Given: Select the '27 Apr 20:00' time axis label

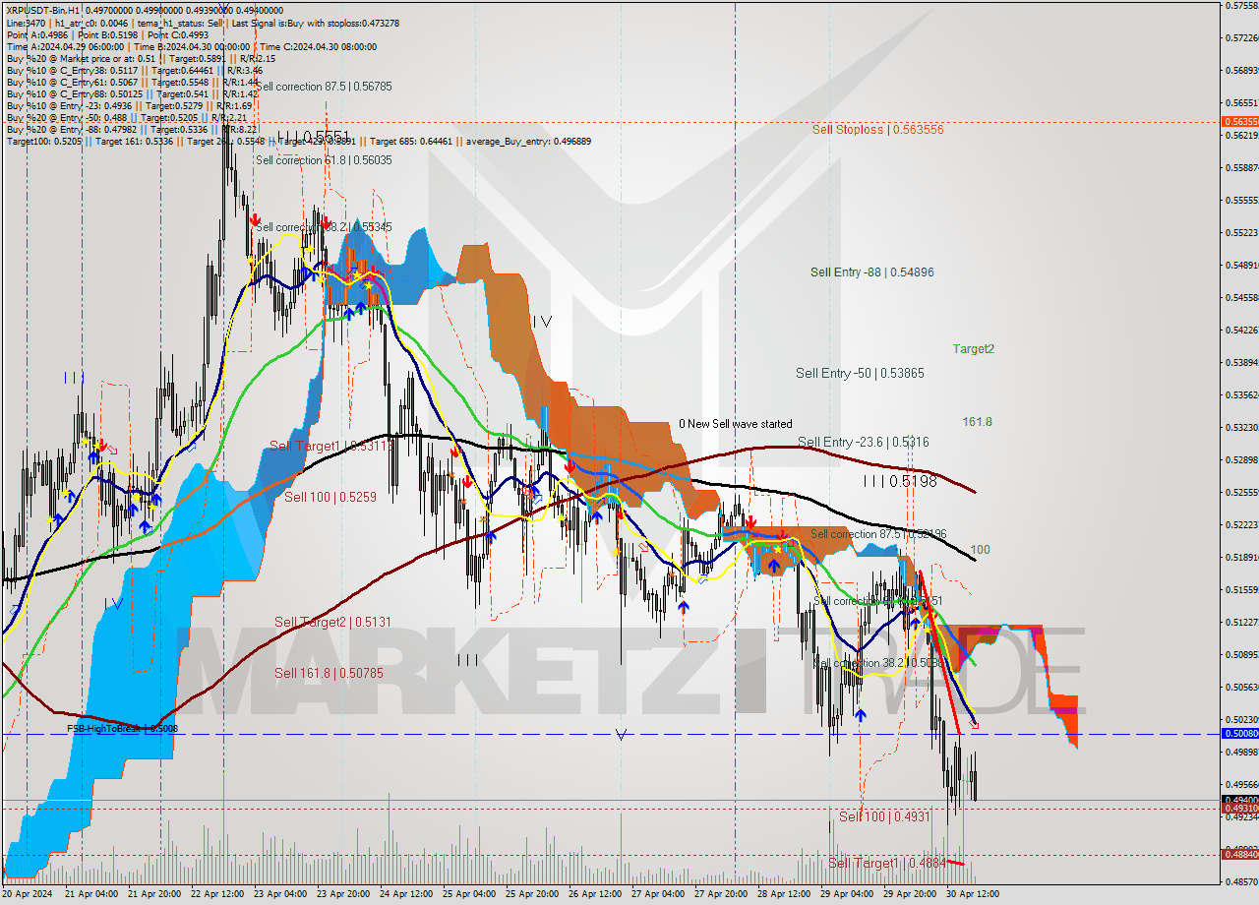Looking at the screenshot, I should [x=721, y=893].
